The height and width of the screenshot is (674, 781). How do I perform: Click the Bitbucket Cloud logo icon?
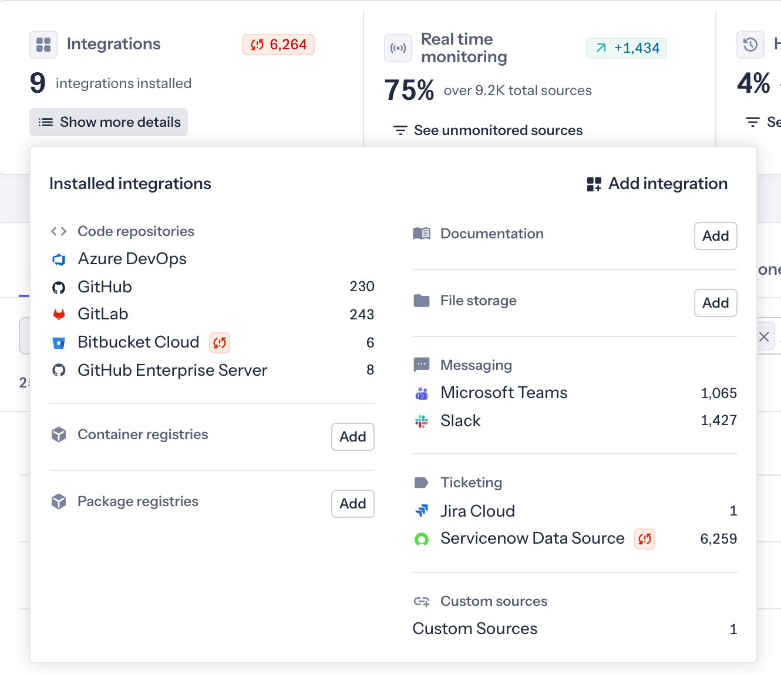[59, 343]
